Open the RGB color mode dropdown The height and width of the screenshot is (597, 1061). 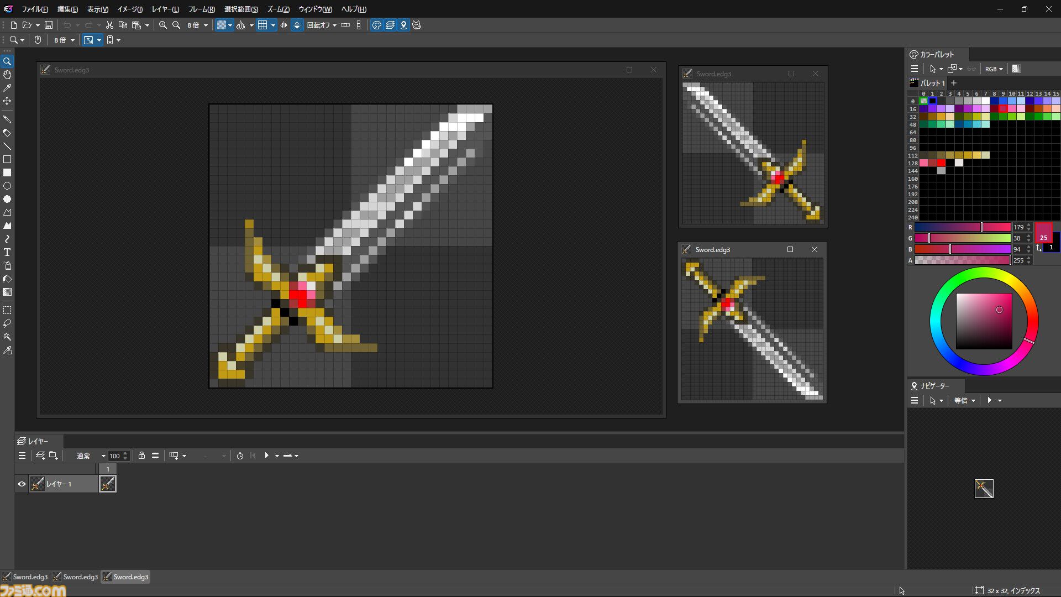coord(994,69)
